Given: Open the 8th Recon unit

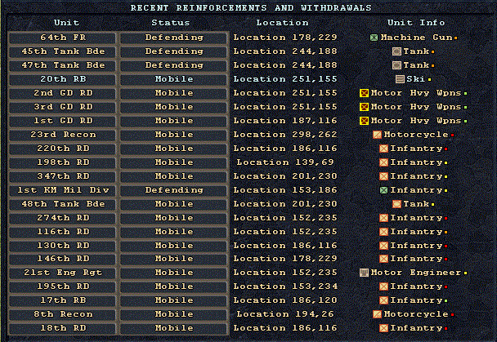Looking at the screenshot, I should point(62,314).
